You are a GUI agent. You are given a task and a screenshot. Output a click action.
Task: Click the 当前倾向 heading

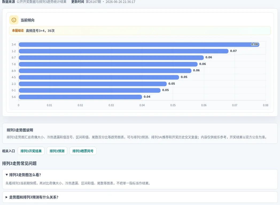point(28,20)
